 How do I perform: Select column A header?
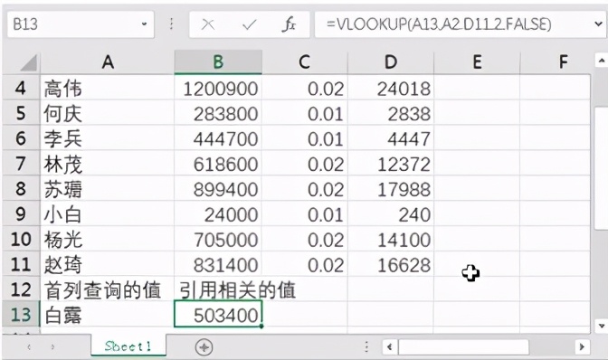pyautogui.click(x=108, y=62)
